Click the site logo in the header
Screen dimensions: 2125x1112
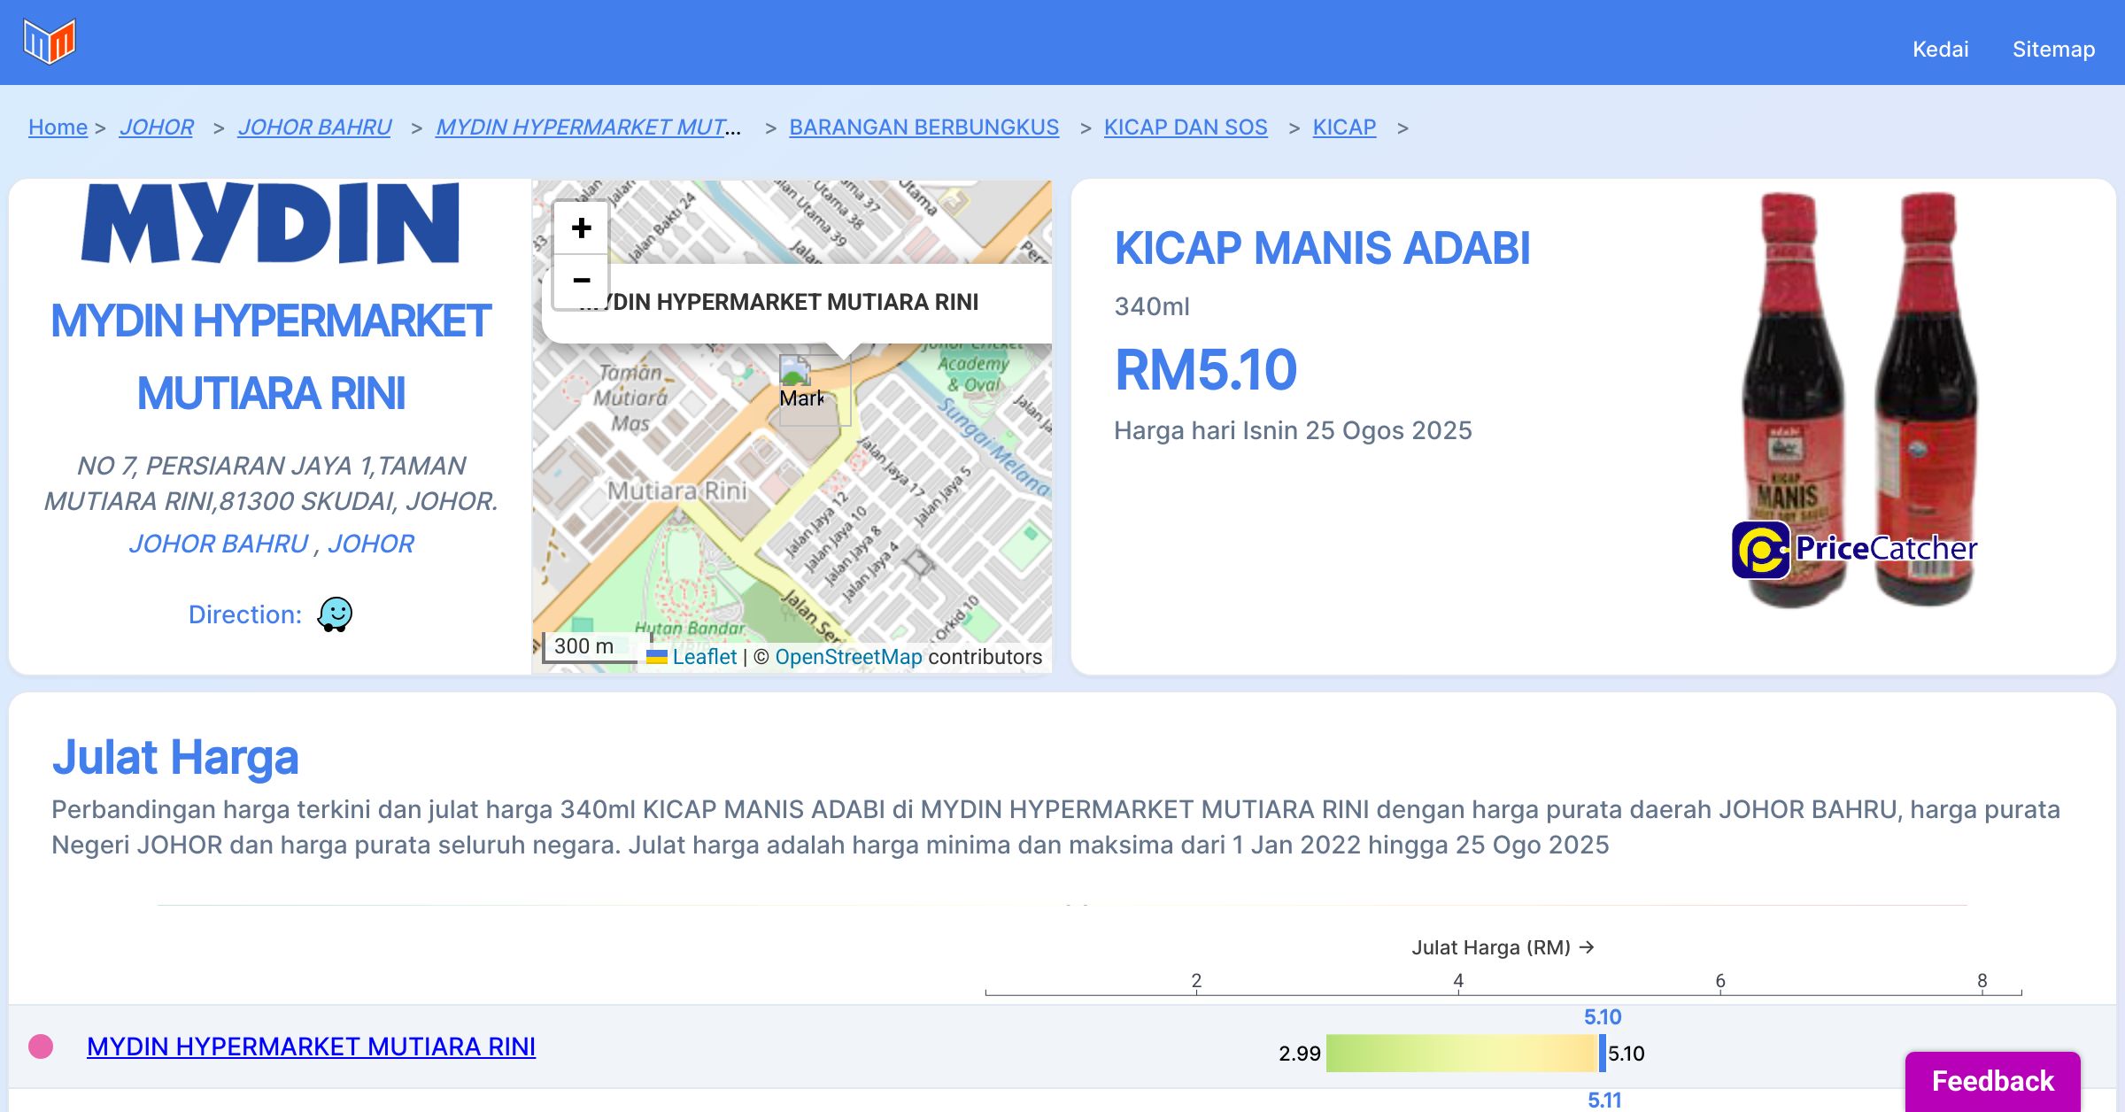tap(50, 42)
